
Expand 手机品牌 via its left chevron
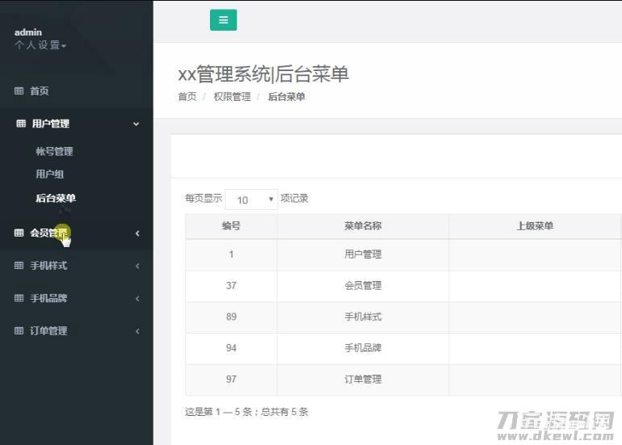(x=137, y=298)
